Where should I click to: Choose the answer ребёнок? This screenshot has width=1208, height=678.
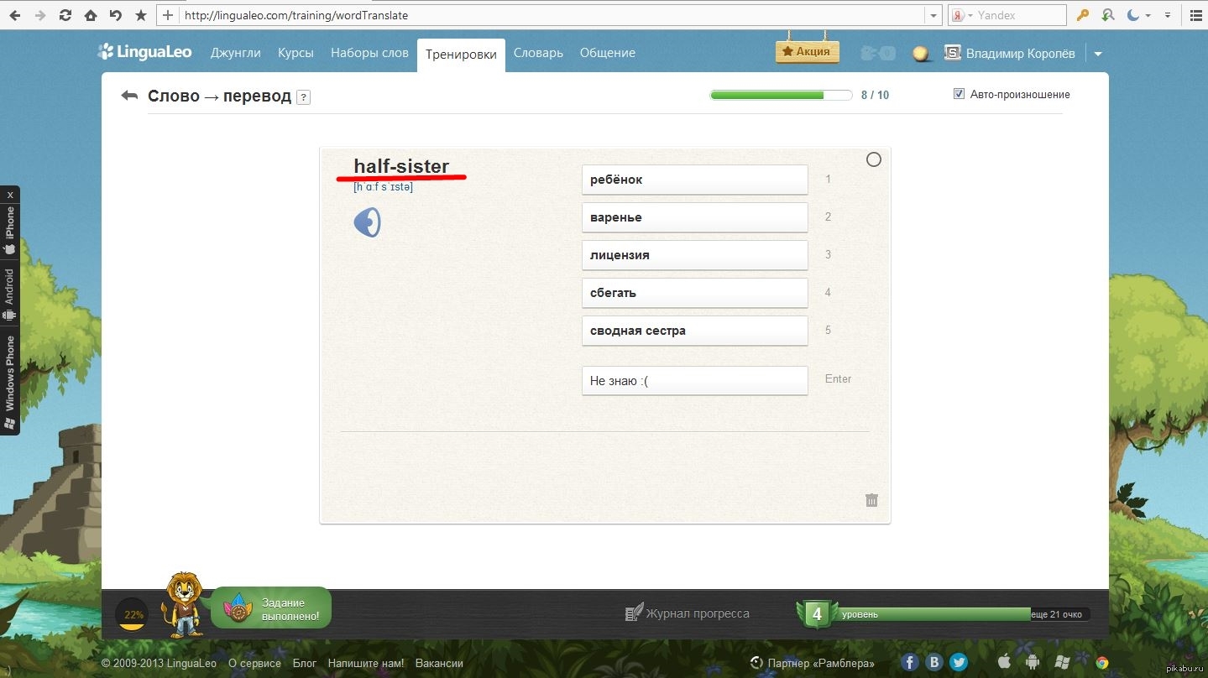pyautogui.click(x=695, y=180)
